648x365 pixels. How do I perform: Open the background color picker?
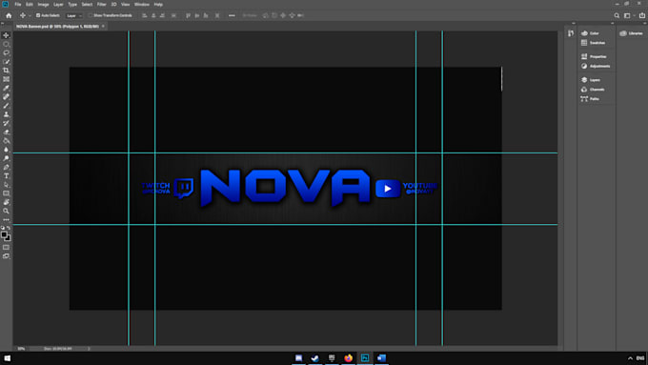click(8, 238)
